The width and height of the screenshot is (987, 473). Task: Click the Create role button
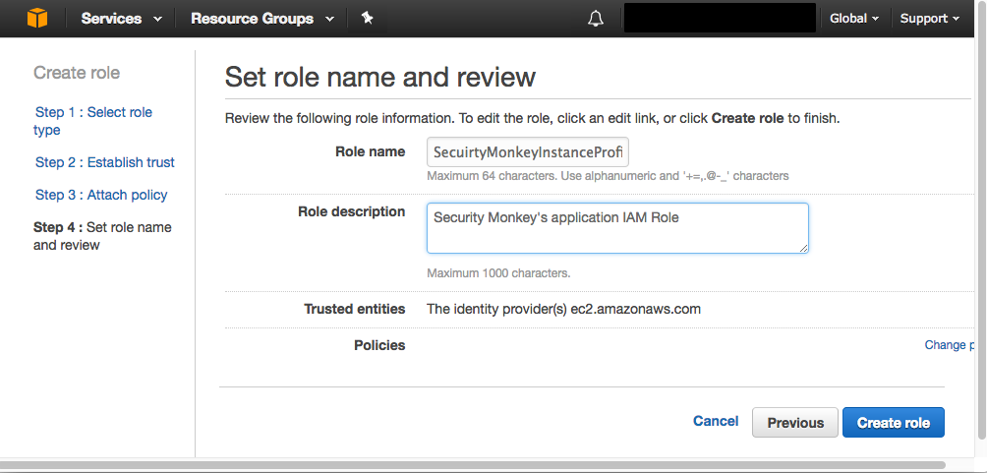[894, 423]
